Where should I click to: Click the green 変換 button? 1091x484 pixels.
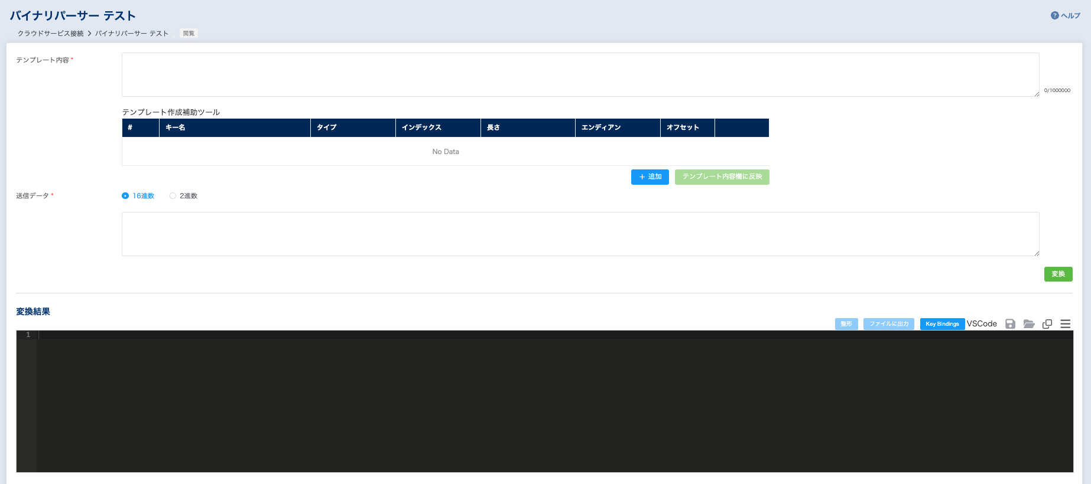[x=1058, y=274]
